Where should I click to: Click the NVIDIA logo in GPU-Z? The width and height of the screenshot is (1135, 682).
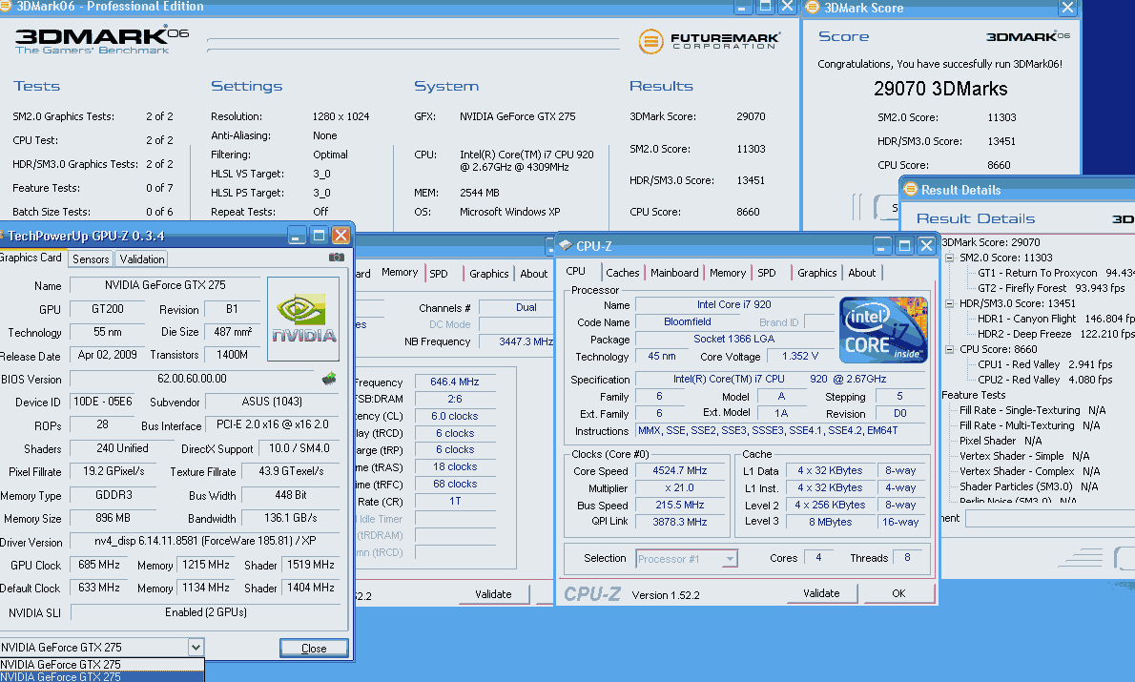point(303,319)
